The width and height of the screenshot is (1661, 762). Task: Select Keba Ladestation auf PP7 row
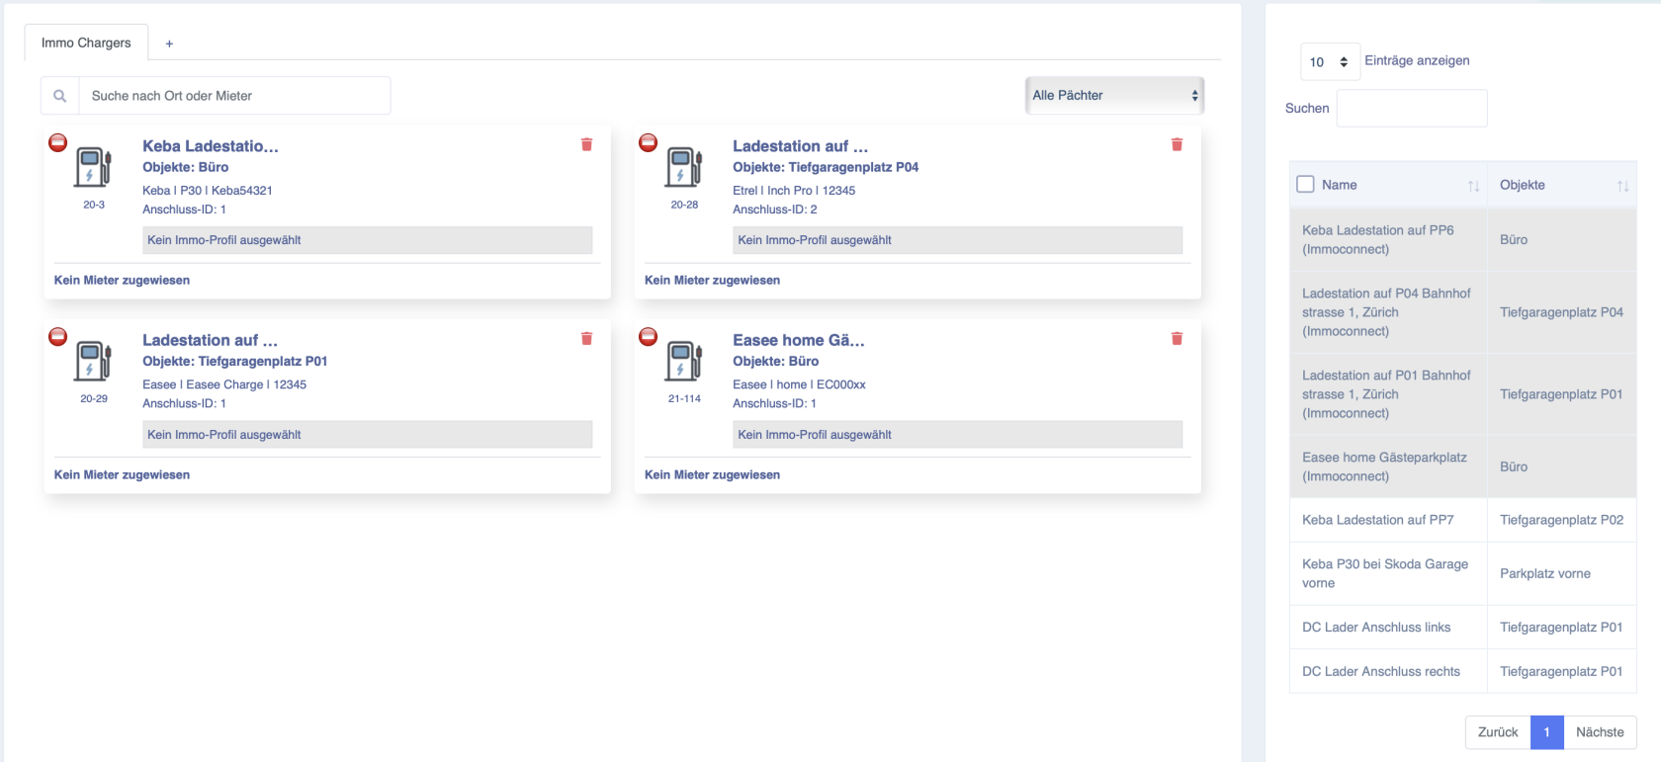(1377, 520)
